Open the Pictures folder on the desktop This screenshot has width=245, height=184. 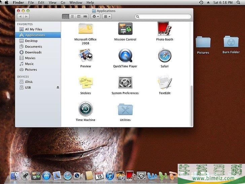pos(203,42)
